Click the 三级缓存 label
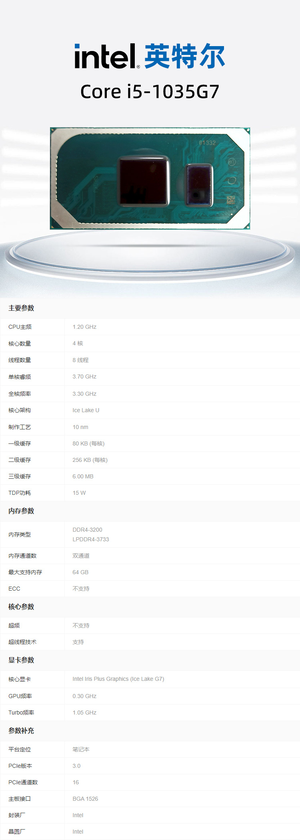 pyautogui.click(x=20, y=476)
